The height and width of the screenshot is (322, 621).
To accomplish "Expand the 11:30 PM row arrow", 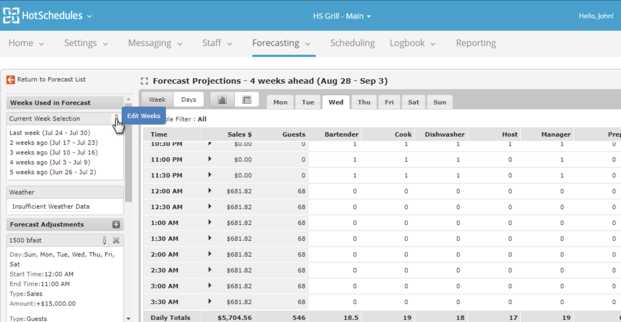I will coord(210,175).
